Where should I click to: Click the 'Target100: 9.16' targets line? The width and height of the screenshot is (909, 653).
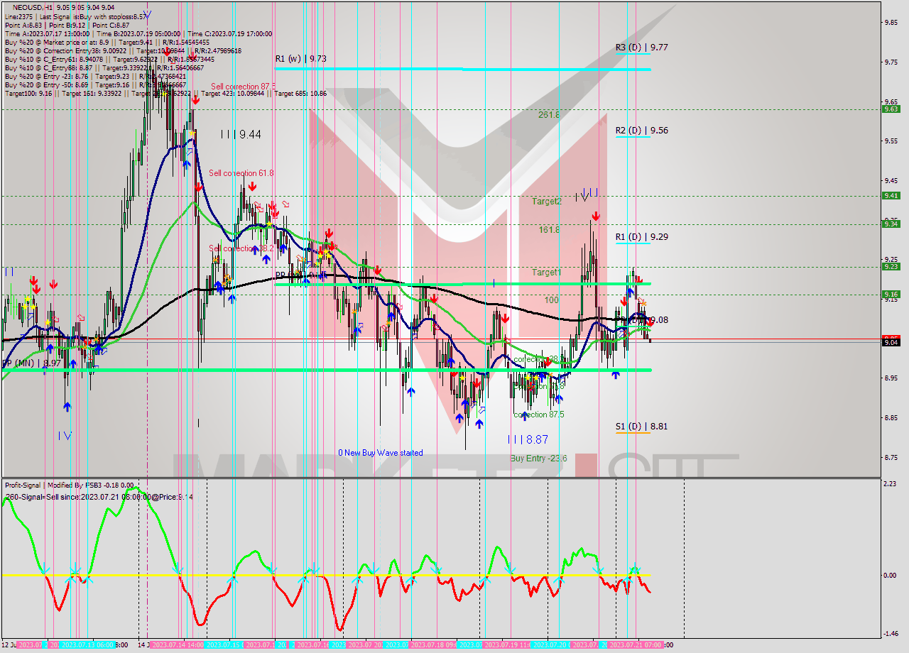pos(165,94)
